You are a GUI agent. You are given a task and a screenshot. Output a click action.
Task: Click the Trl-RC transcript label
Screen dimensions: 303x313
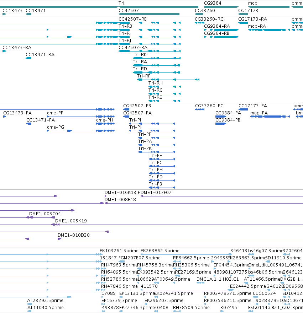click(155, 90)
